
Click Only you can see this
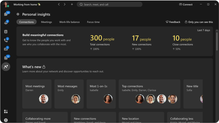point(199,22)
